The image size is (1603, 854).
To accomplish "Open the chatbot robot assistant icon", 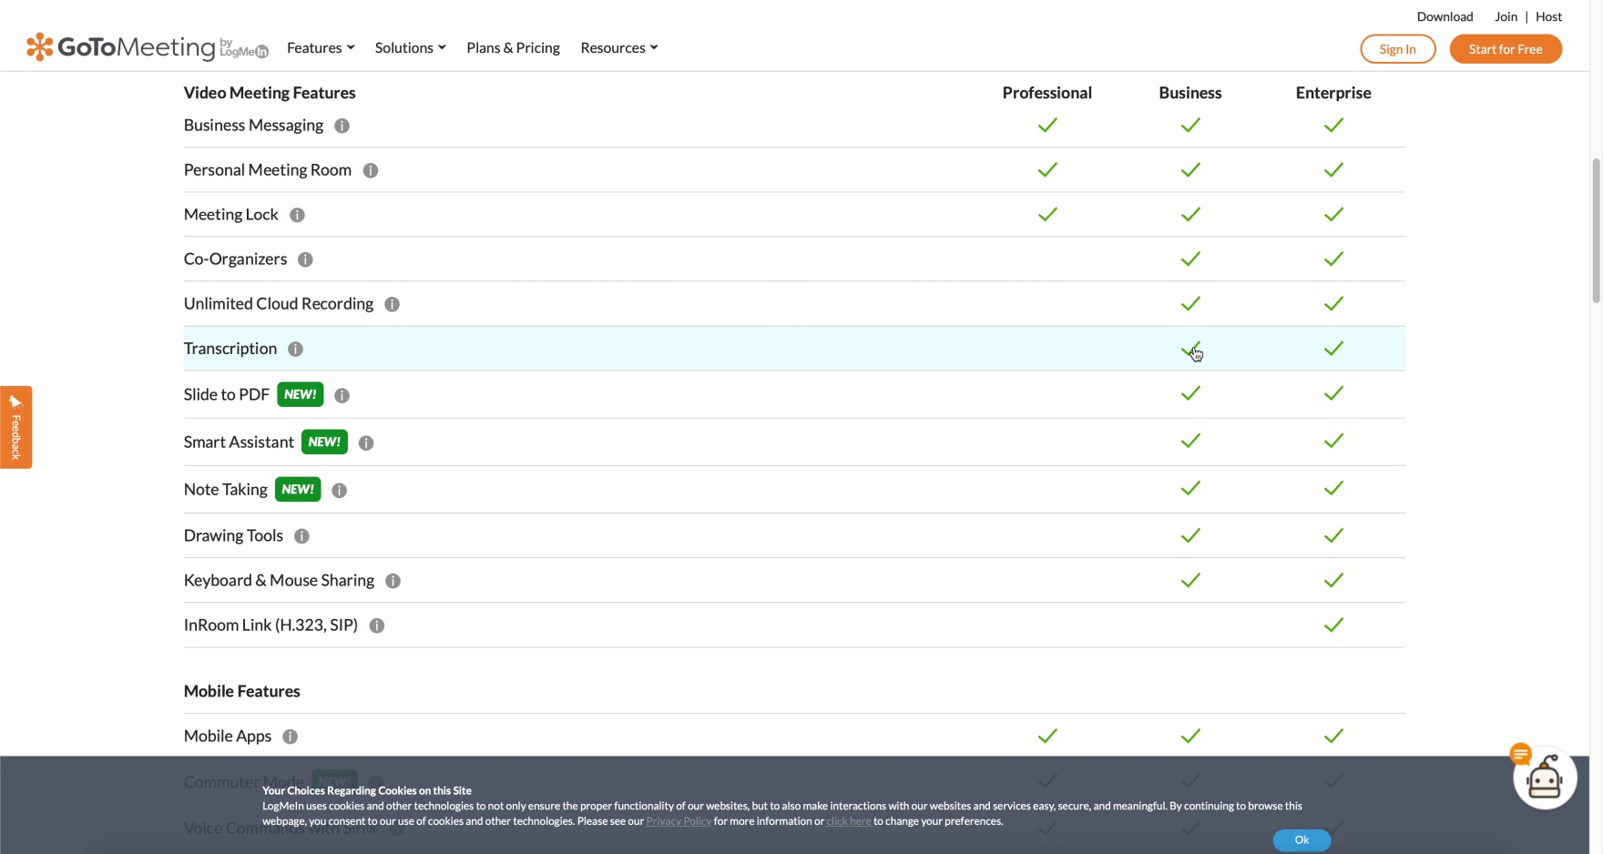I will point(1544,778).
